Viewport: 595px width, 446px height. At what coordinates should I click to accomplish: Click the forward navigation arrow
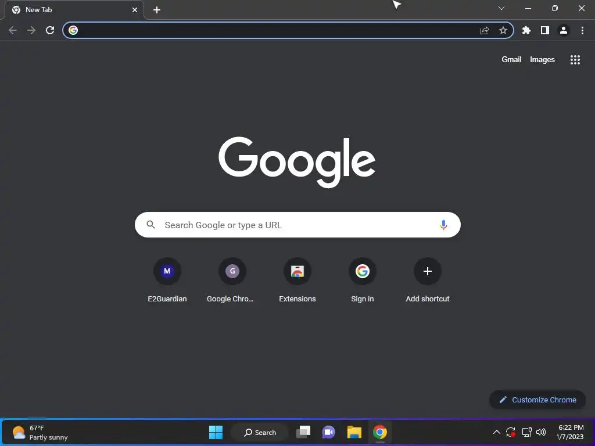pyautogui.click(x=31, y=30)
